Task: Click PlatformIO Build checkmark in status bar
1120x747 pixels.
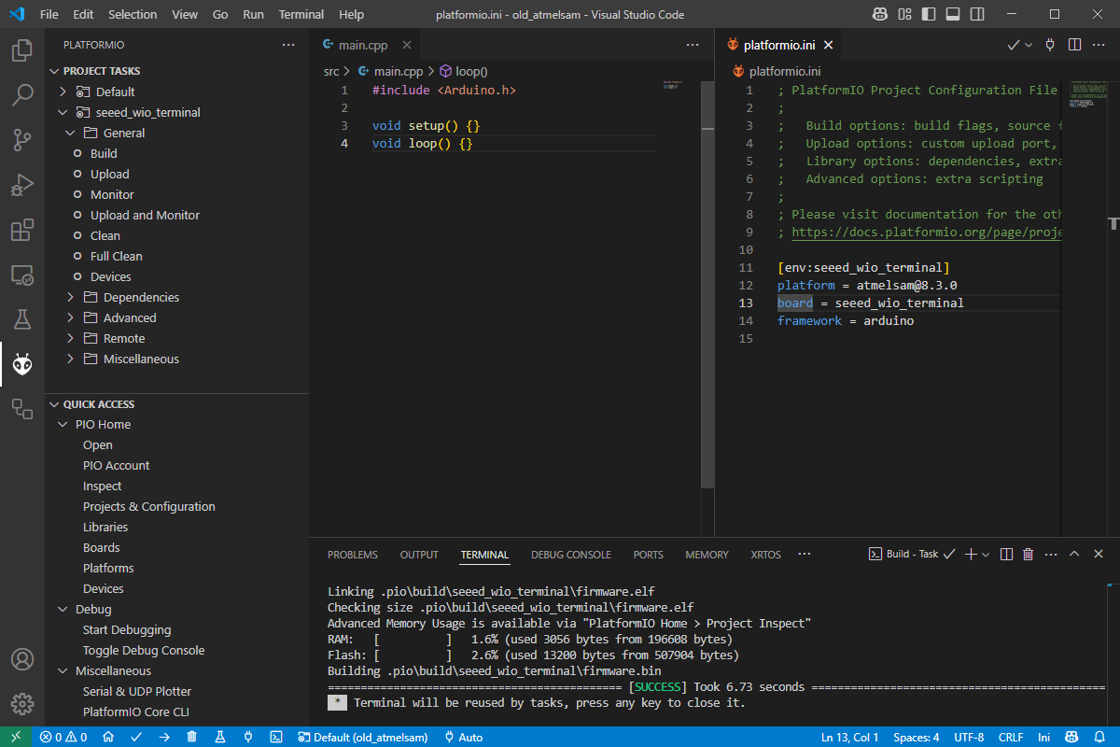Action: 136,737
